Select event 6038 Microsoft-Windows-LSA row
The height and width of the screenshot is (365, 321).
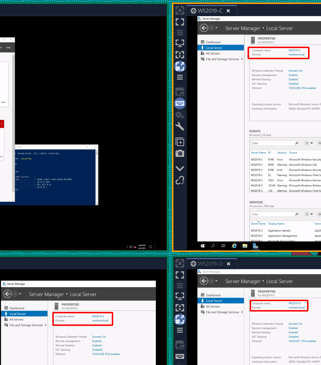tap(285, 165)
